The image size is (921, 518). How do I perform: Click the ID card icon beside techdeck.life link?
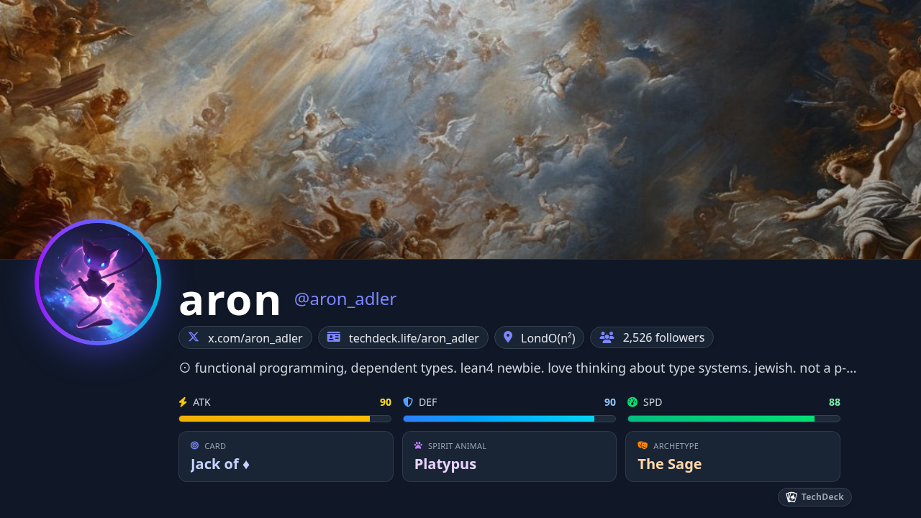tap(334, 337)
